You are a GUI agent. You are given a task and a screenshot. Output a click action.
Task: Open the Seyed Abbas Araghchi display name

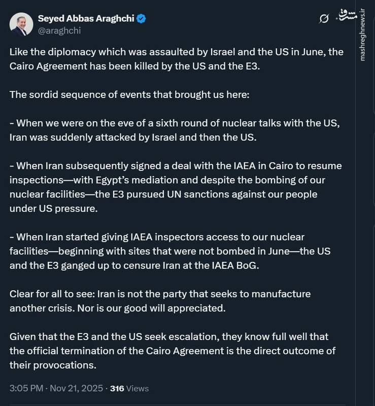pos(86,19)
